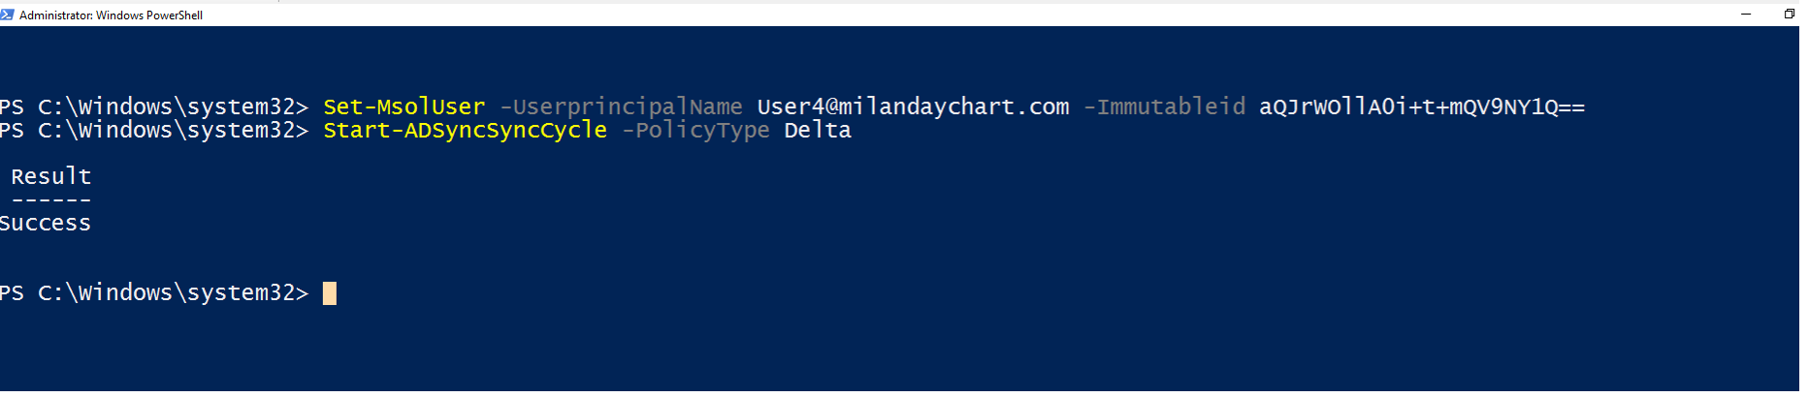The image size is (1808, 397).
Task: Restore down the PowerShell window
Action: point(1789,15)
